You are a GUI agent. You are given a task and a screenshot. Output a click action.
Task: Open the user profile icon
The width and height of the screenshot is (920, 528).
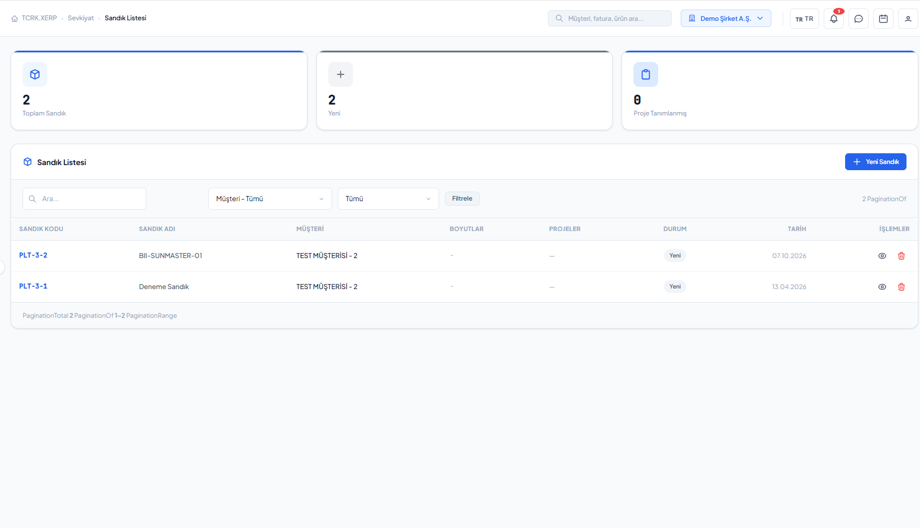coord(908,19)
